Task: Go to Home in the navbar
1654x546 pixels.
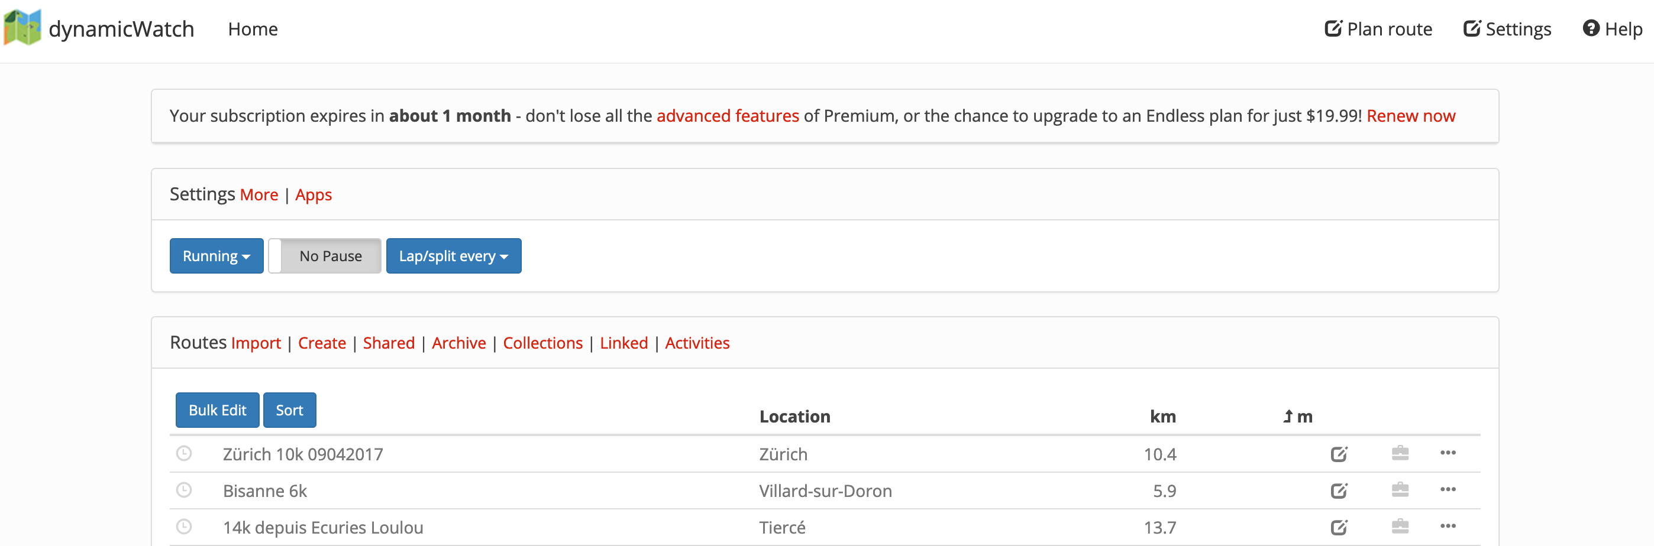Action: click(x=253, y=29)
